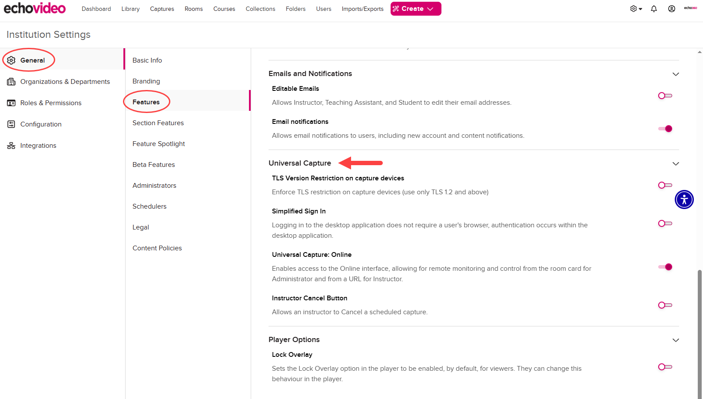The height and width of the screenshot is (399, 703).
Task: Enable the Lock Overlay toggle
Action: click(x=665, y=367)
